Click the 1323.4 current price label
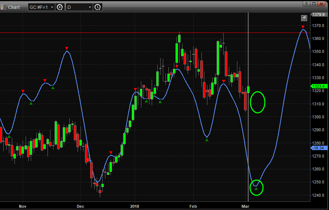 pos(319,86)
